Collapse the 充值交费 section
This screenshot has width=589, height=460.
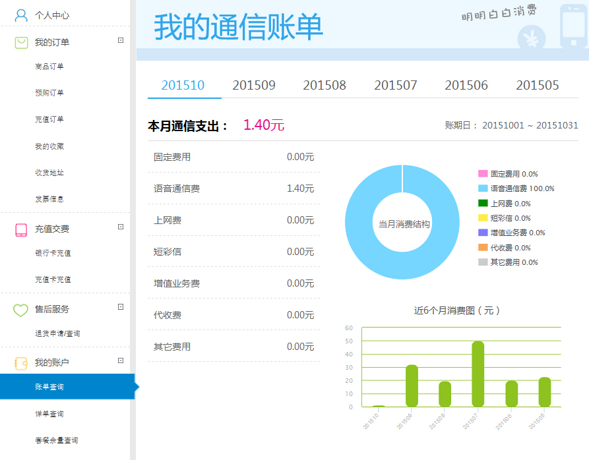click(x=121, y=227)
